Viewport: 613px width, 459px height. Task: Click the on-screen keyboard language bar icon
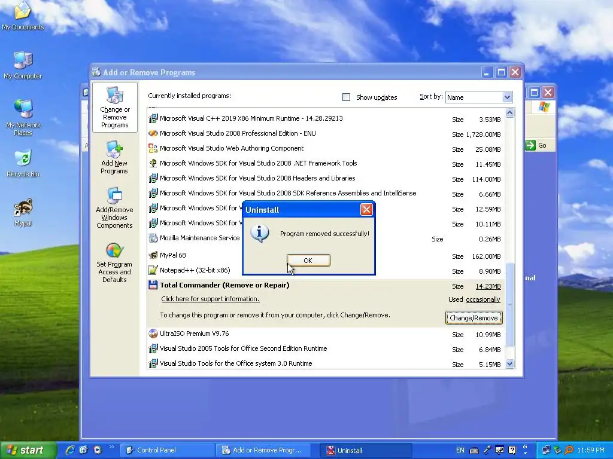point(474,451)
